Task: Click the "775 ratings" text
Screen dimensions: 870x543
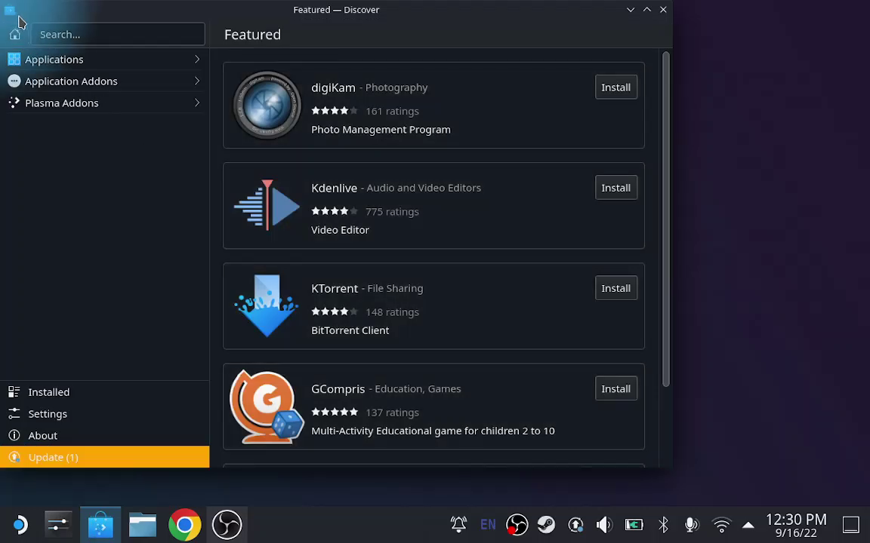Action: point(392,211)
